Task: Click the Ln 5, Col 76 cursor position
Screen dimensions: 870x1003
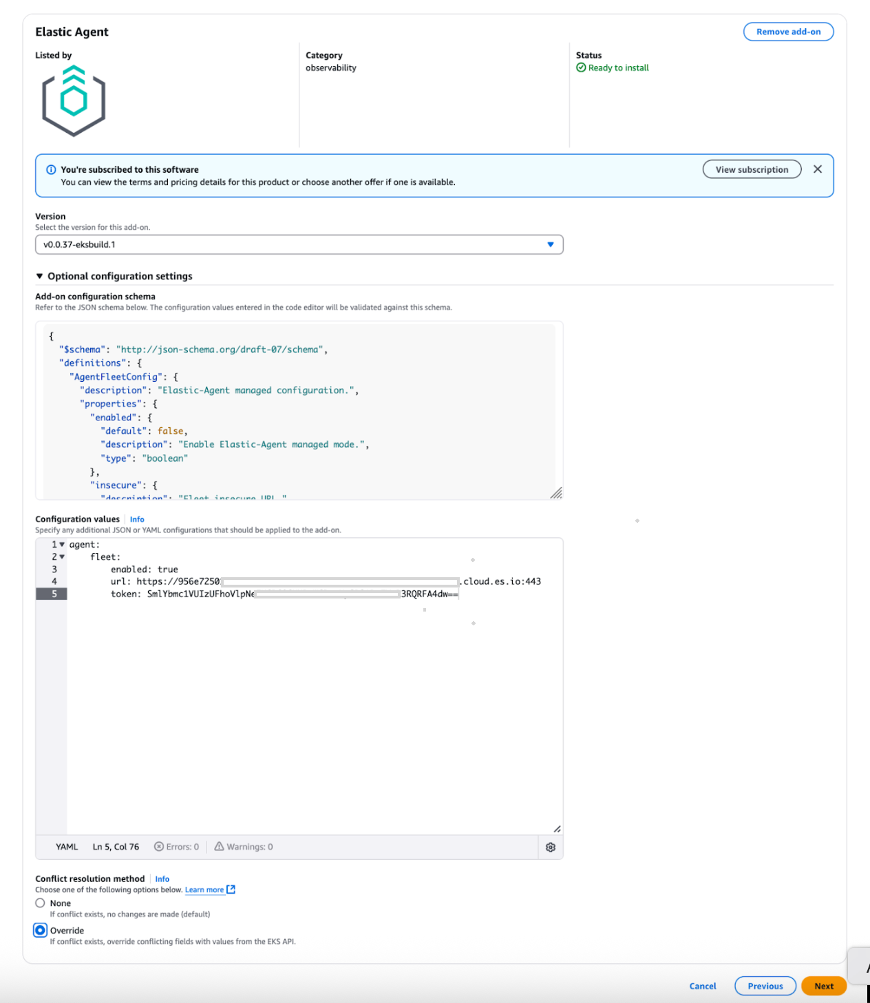Action: pos(116,847)
